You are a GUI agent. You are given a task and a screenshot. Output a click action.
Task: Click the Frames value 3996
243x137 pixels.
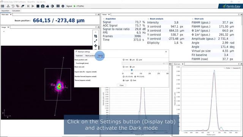coord(137,36)
